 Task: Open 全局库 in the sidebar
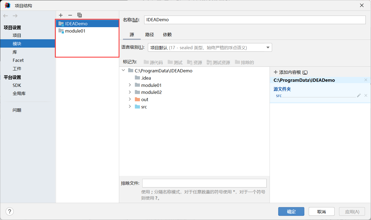click(x=19, y=94)
